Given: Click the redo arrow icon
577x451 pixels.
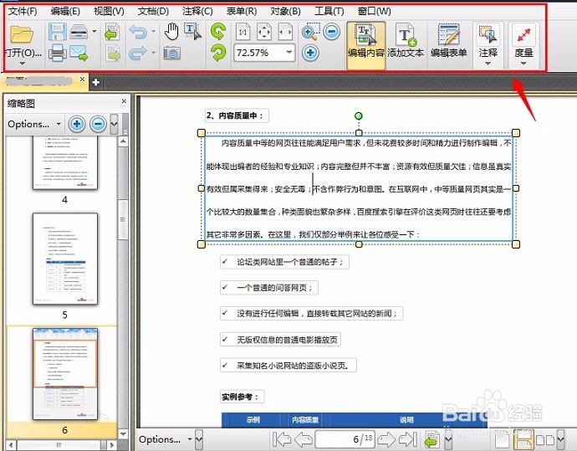Looking at the screenshot, I should tap(138, 53).
